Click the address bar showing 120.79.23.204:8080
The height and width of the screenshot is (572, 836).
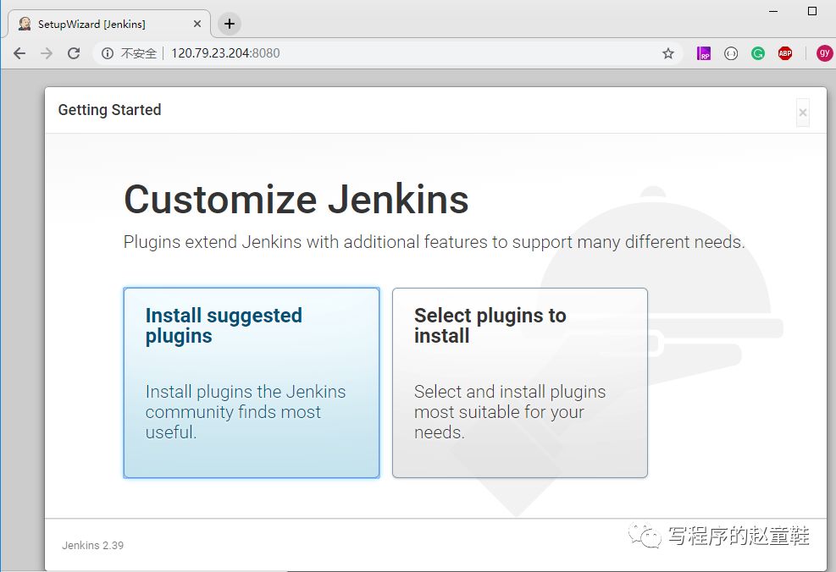tap(386, 53)
